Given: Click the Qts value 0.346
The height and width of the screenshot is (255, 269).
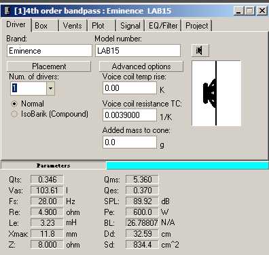Looking at the screenshot, I should pos(47,180).
